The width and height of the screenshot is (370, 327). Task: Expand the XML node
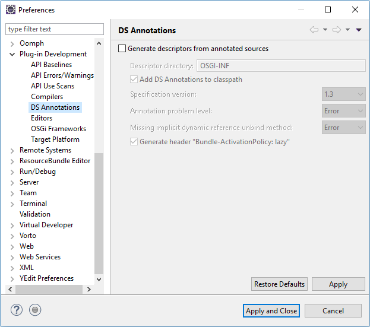tap(12, 268)
